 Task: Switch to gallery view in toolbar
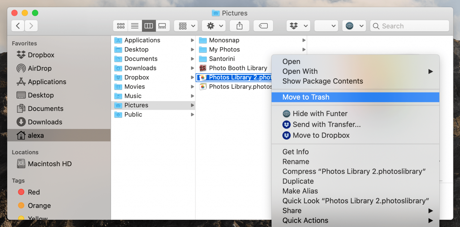click(x=163, y=26)
